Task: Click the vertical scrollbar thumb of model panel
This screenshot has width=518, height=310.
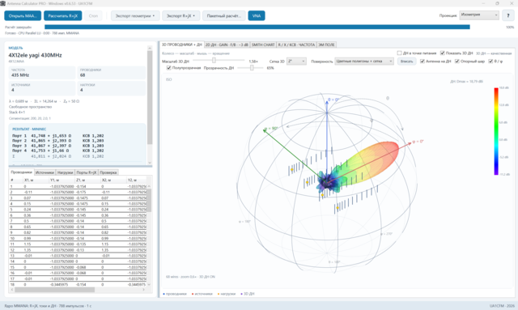Action: pyautogui.click(x=150, y=97)
